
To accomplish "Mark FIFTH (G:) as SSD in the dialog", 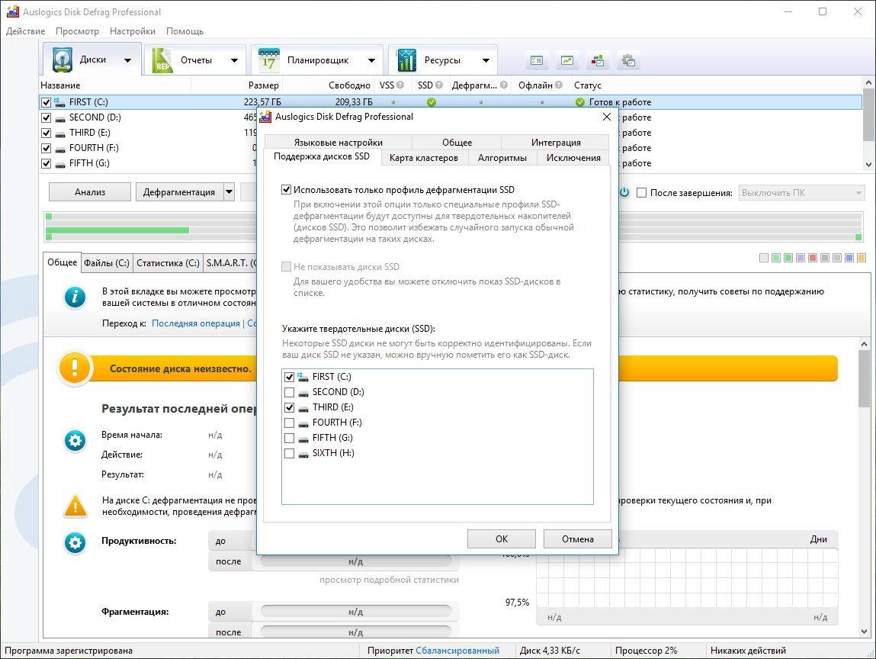I will pos(289,438).
